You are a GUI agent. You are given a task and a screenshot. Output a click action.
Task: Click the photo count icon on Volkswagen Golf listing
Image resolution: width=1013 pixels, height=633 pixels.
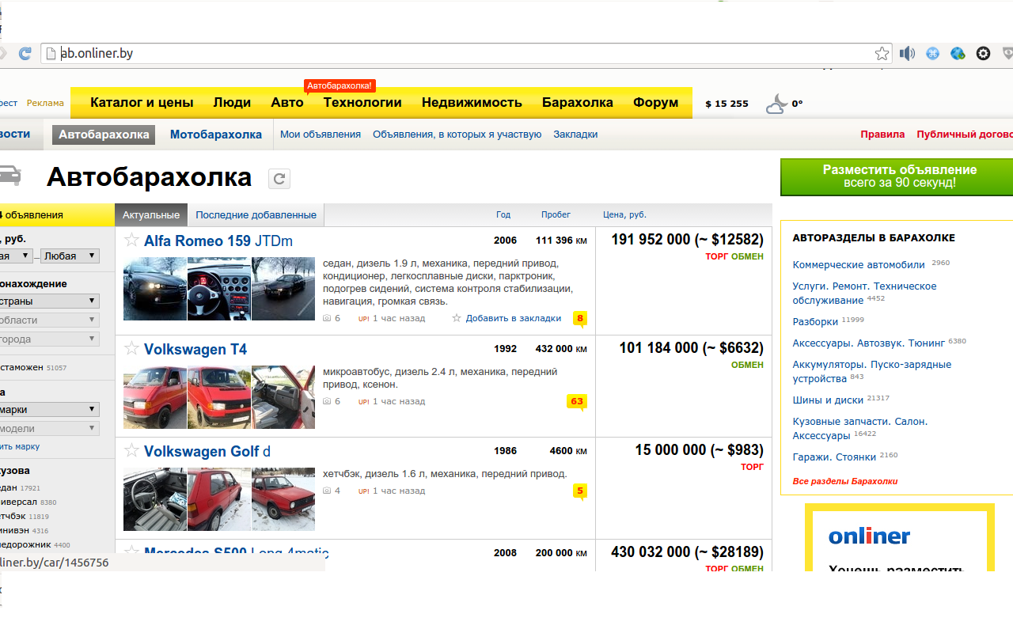click(x=327, y=491)
